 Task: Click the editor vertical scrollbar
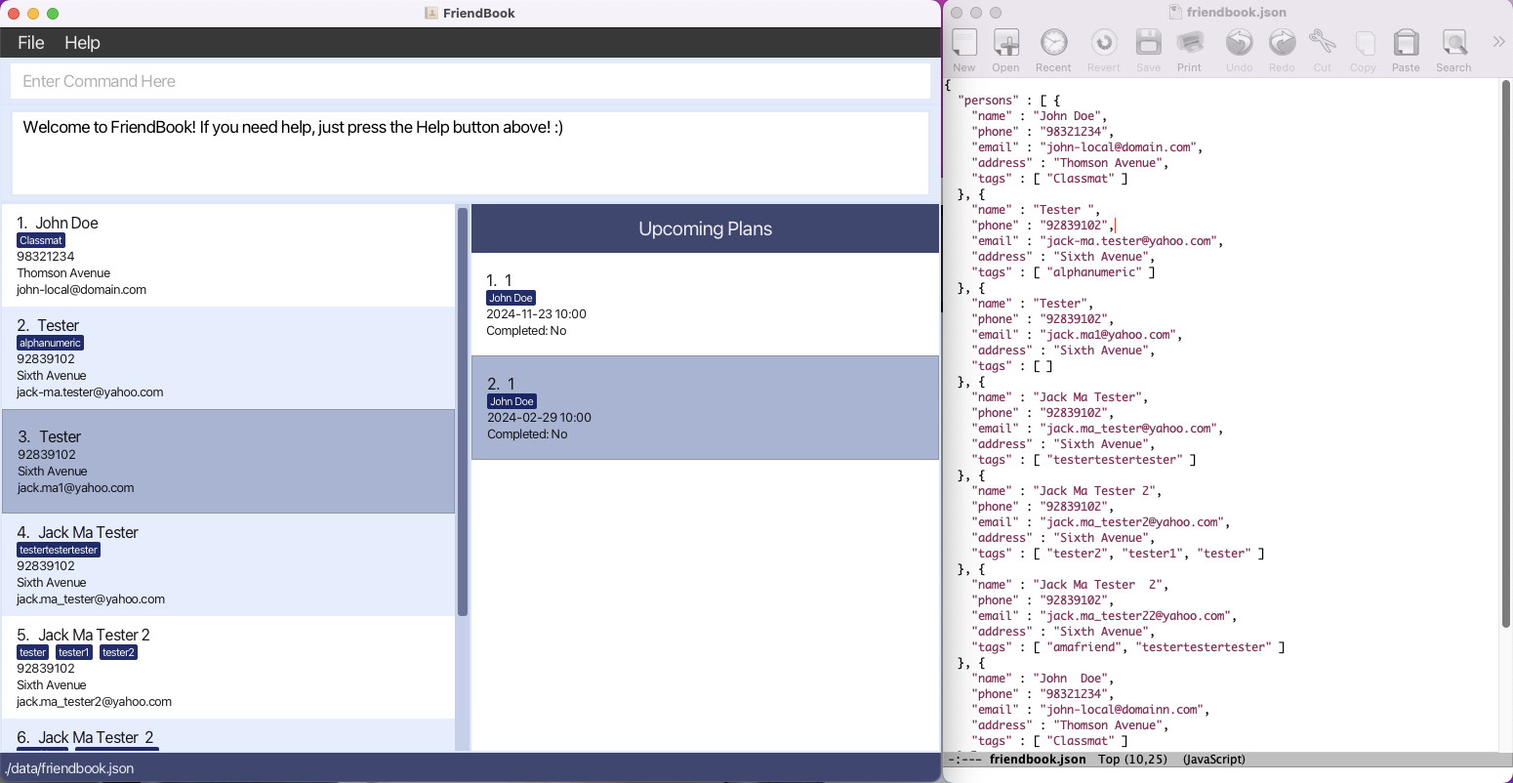click(x=1506, y=353)
